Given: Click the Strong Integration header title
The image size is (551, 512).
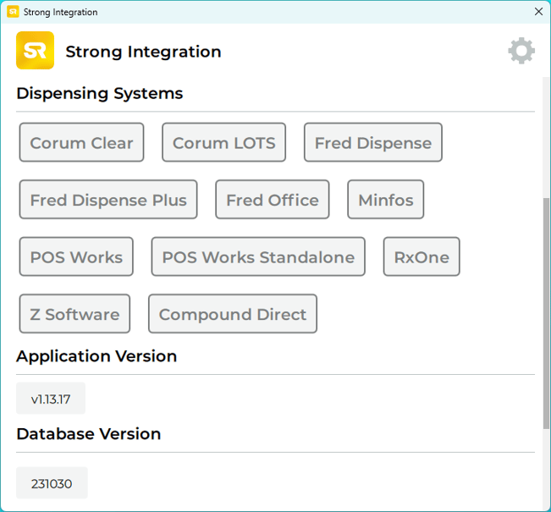Looking at the screenshot, I should click(x=143, y=52).
